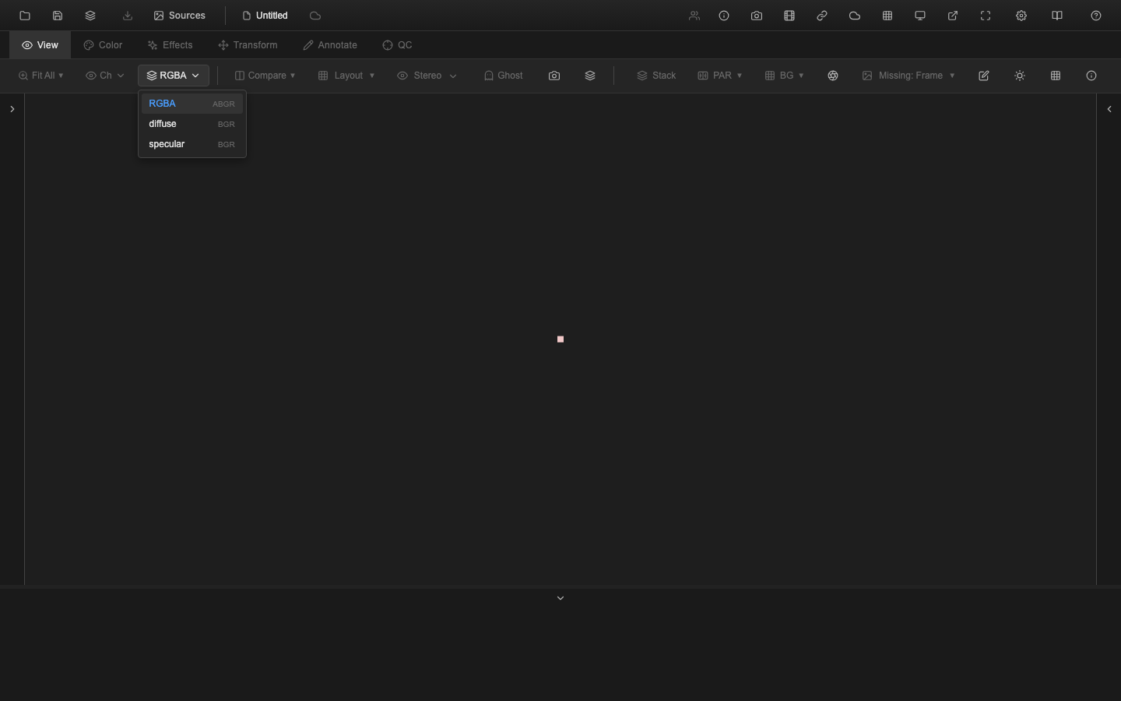Click the brightness sun icon
Image resolution: width=1121 pixels, height=701 pixels.
click(x=1019, y=76)
